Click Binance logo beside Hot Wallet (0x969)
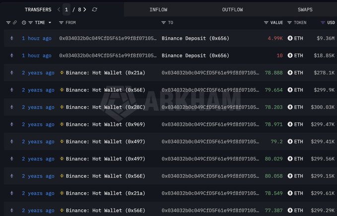337x216 pixels. (x=62, y=124)
